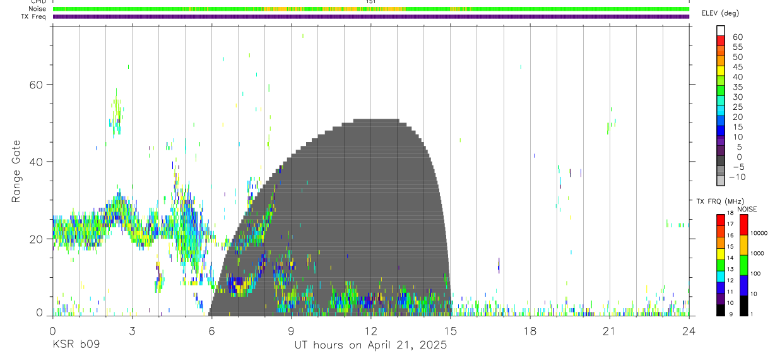Click the "10000" tick on NOISE colorbar

pos(760,233)
